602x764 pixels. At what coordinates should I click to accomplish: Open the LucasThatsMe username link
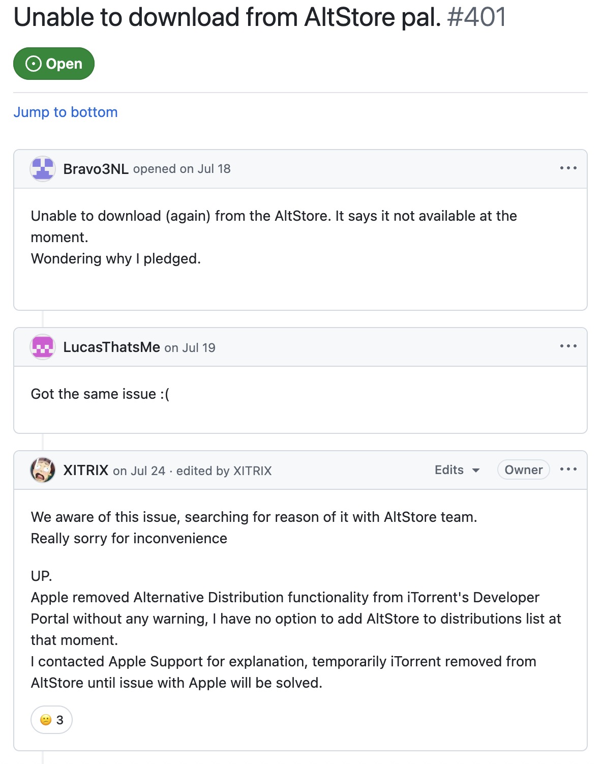111,347
